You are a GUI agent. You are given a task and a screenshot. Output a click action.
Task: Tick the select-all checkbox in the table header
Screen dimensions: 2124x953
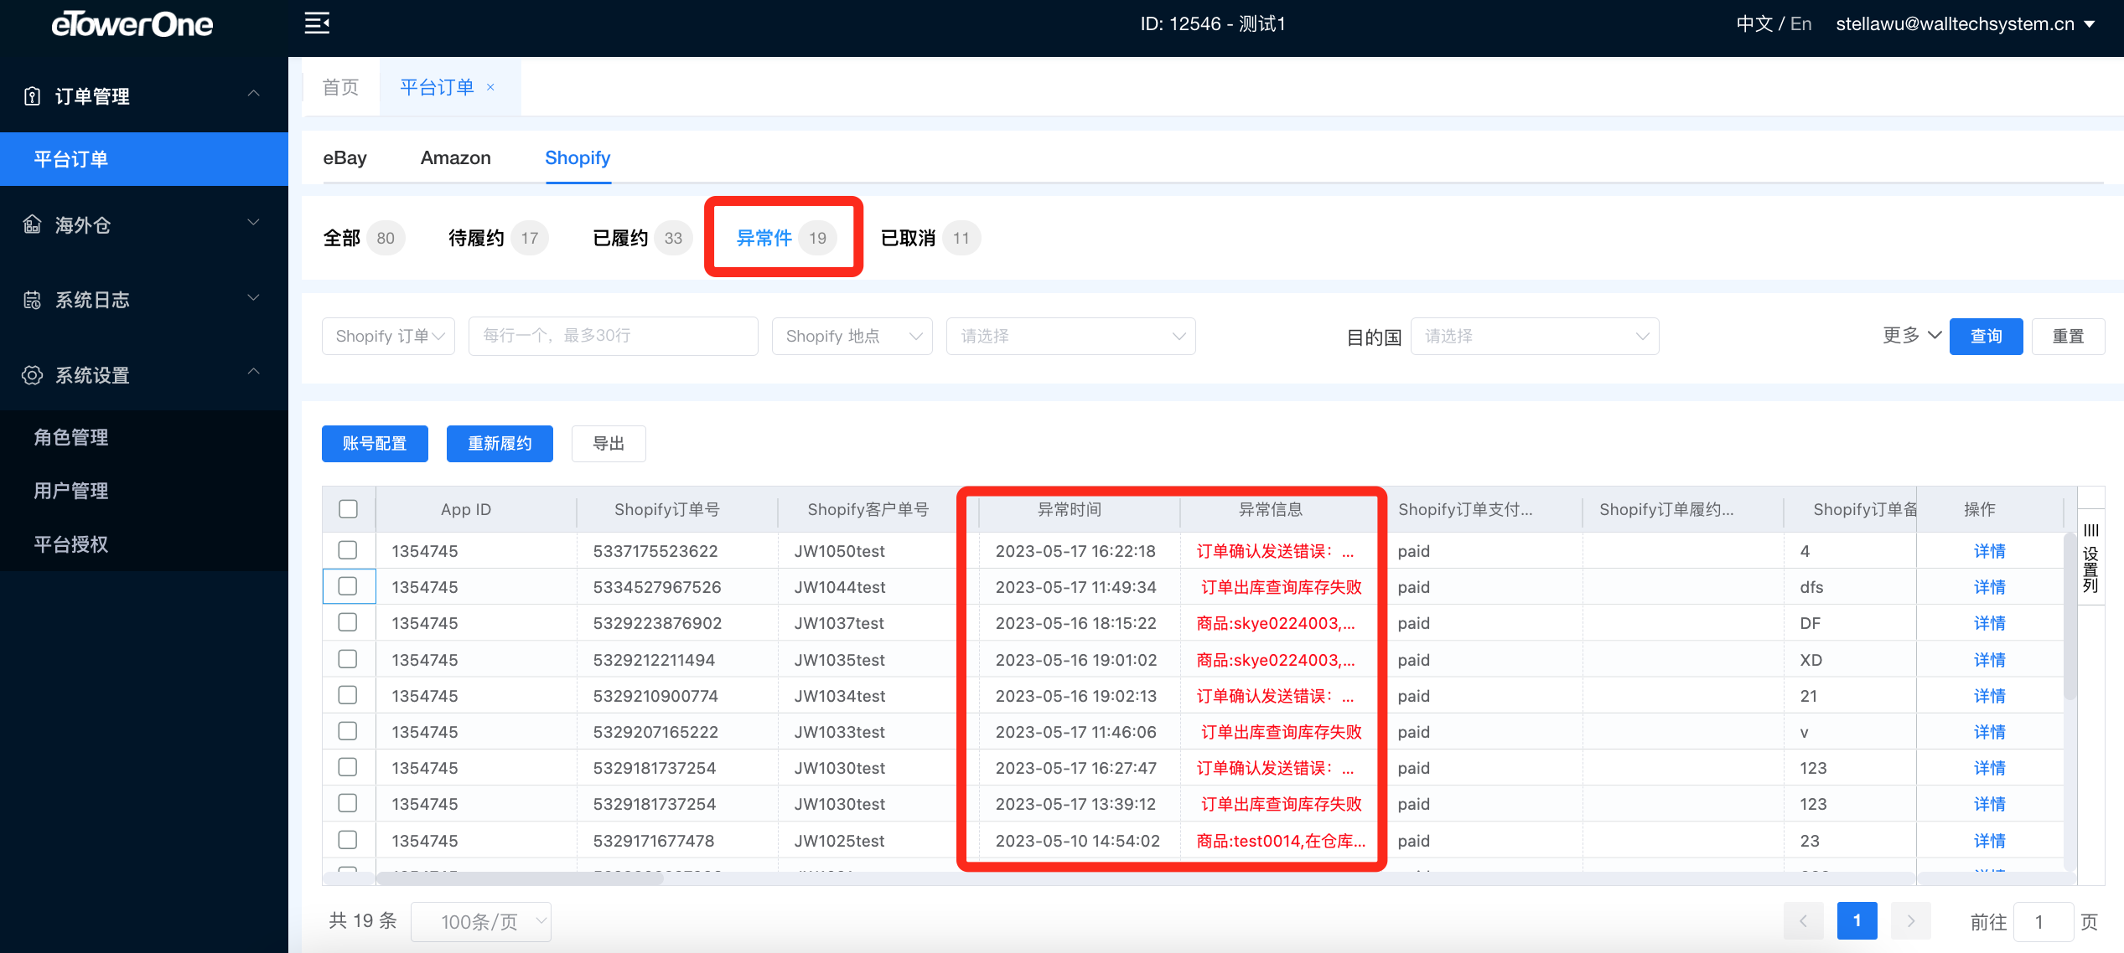(x=348, y=508)
